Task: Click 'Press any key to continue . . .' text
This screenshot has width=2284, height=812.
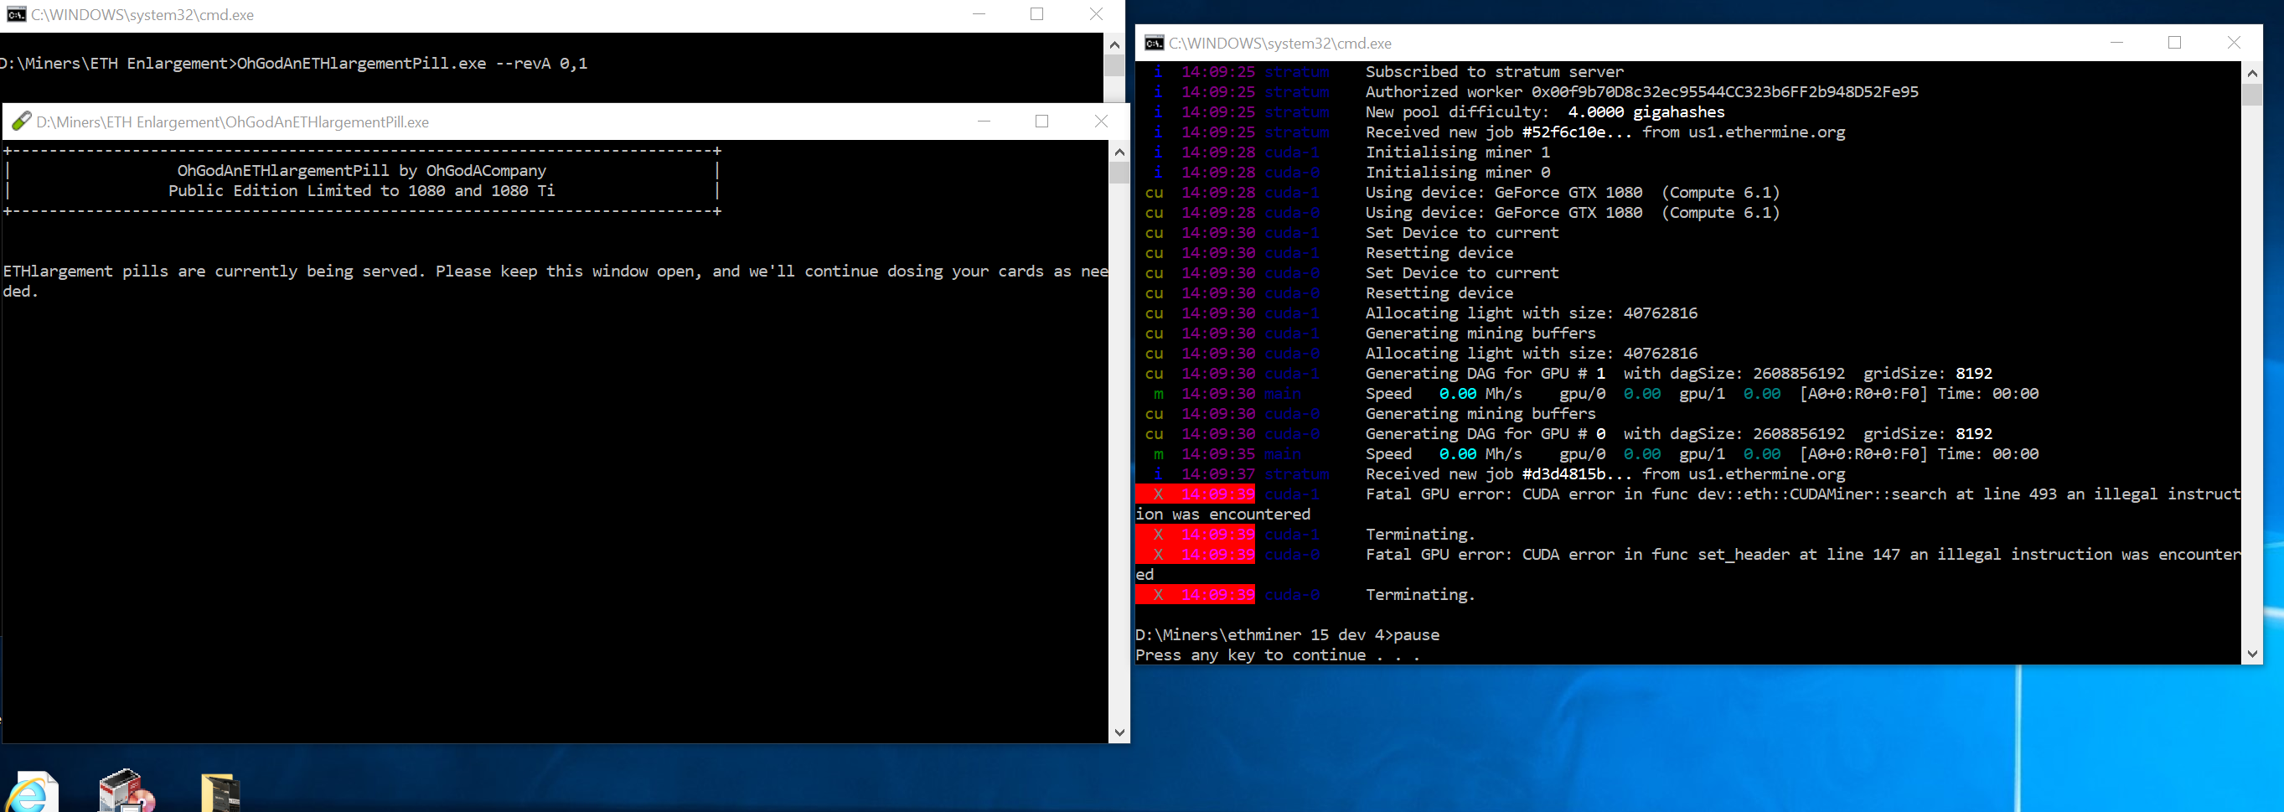Action: point(1278,655)
